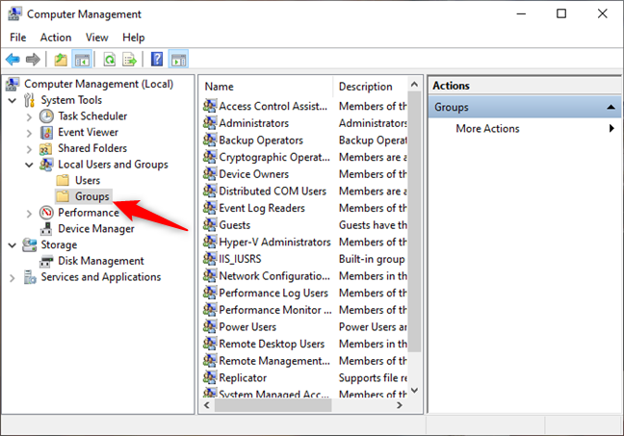Collapse the System Tools node
This screenshot has width=624, height=436.
click(x=13, y=101)
